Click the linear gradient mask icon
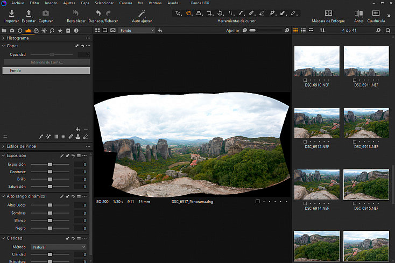 tap(56, 137)
